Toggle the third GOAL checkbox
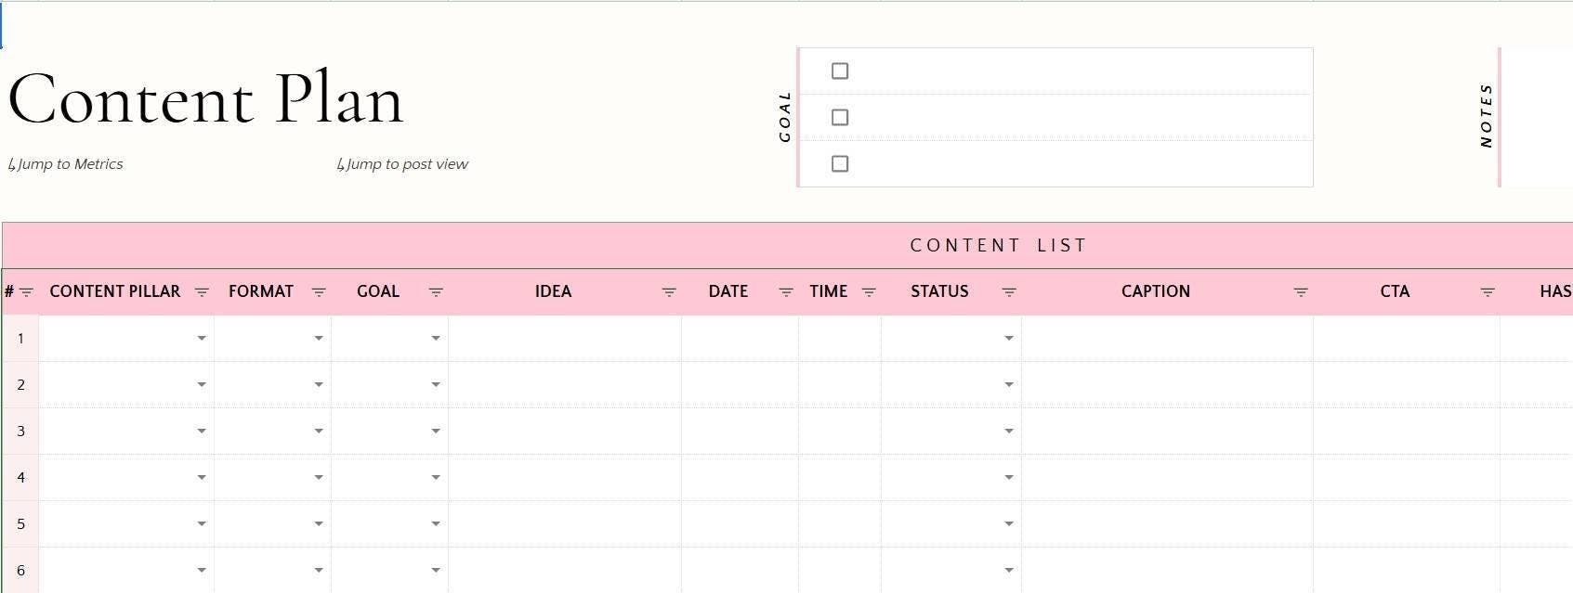The width and height of the screenshot is (1573, 593). click(840, 164)
